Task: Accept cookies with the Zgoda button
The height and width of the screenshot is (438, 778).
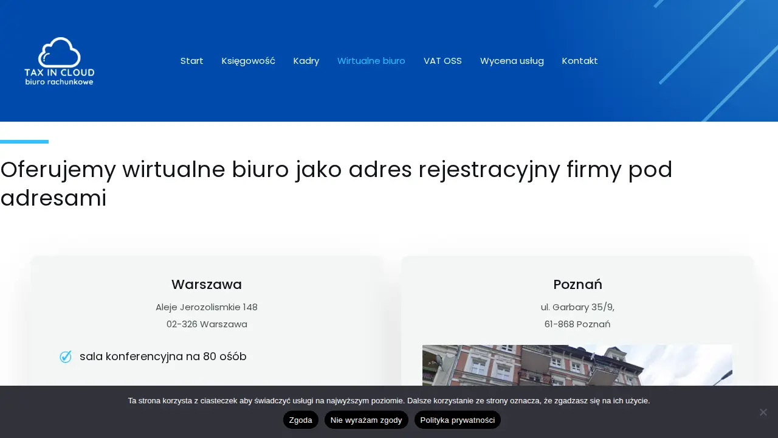Action: pyautogui.click(x=301, y=420)
